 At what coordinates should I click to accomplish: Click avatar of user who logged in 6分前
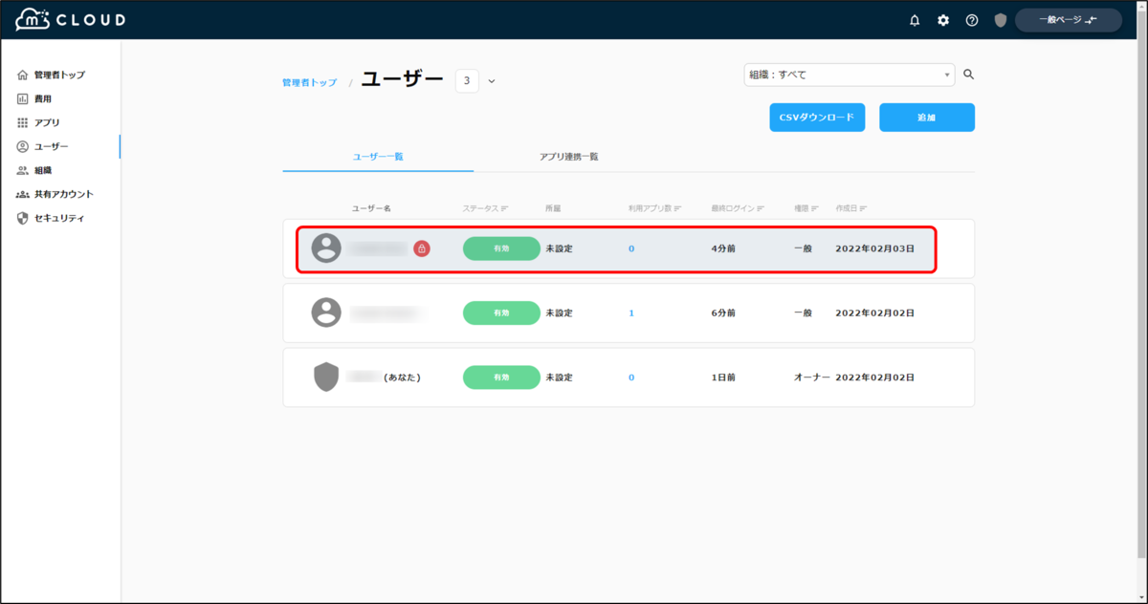click(x=326, y=313)
